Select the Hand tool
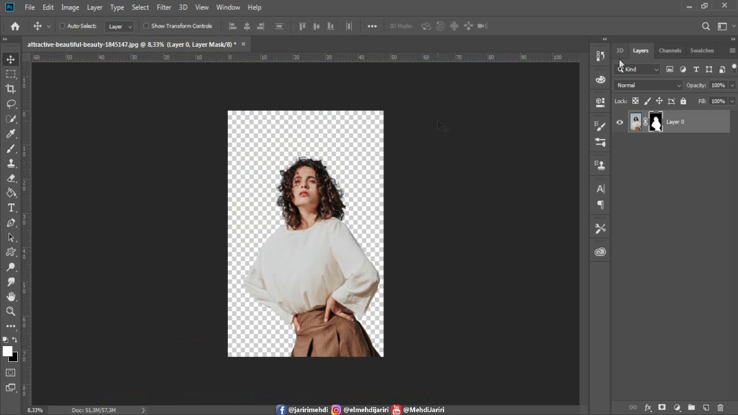Image resolution: width=738 pixels, height=415 pixels. [x=11, y=296]
